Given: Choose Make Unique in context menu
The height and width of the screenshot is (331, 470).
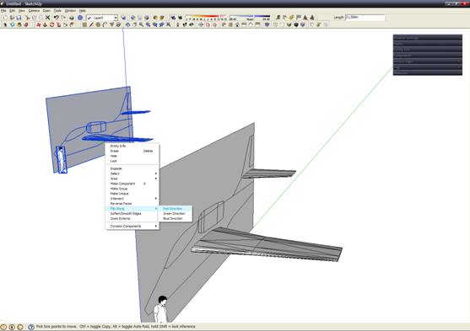Looking at the screenshot, I should pyautogui.click(x=132, y=194).
